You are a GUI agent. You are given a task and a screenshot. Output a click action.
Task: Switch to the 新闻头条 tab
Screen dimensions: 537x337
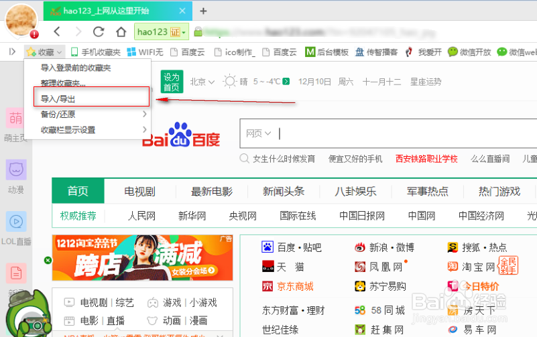[x=284, y=191]
